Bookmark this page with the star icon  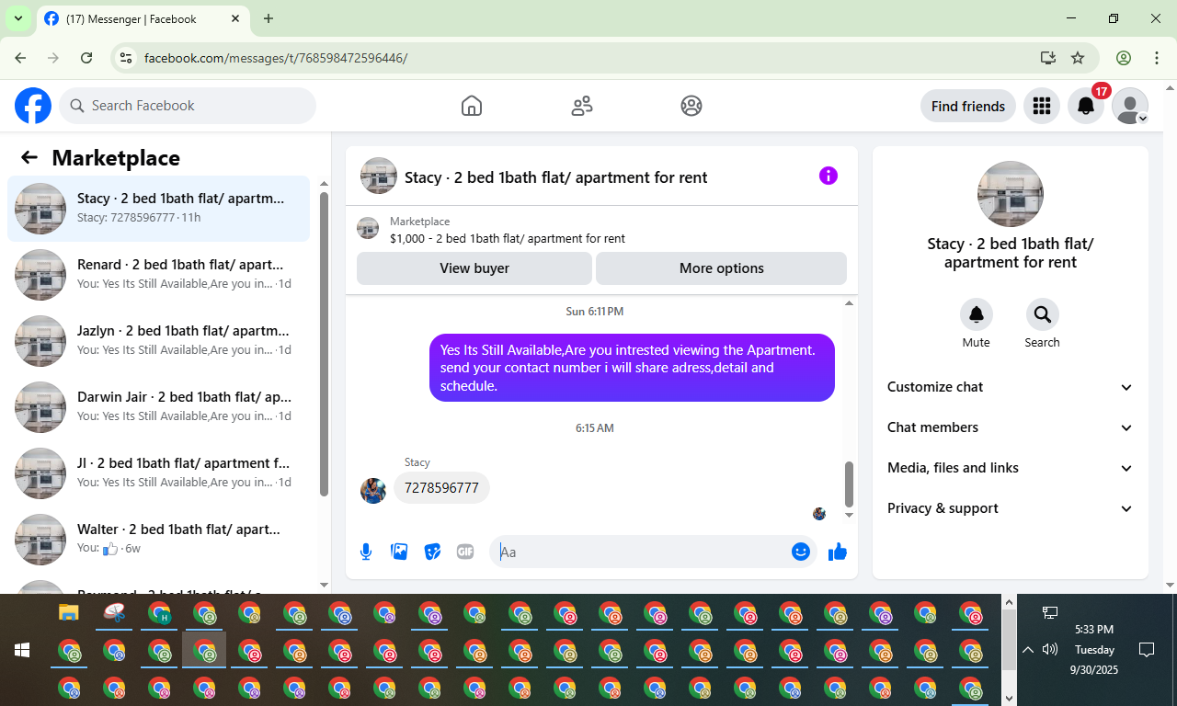1078,58
